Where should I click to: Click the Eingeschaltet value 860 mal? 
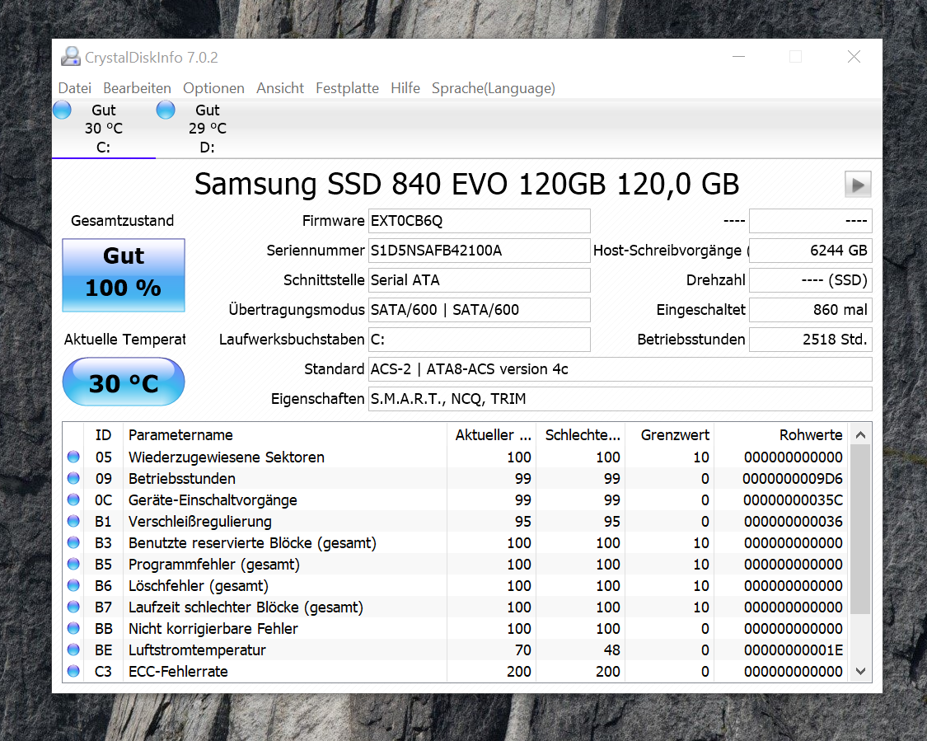811,309
